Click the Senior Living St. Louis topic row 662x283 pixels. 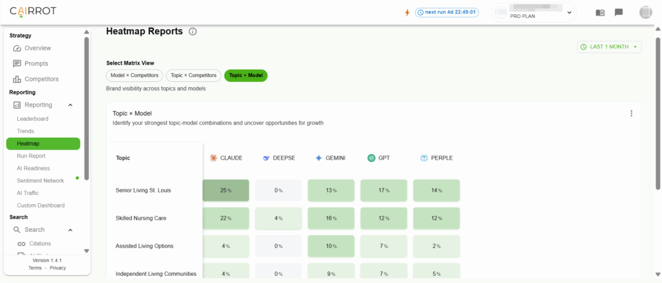click(143, 190)
